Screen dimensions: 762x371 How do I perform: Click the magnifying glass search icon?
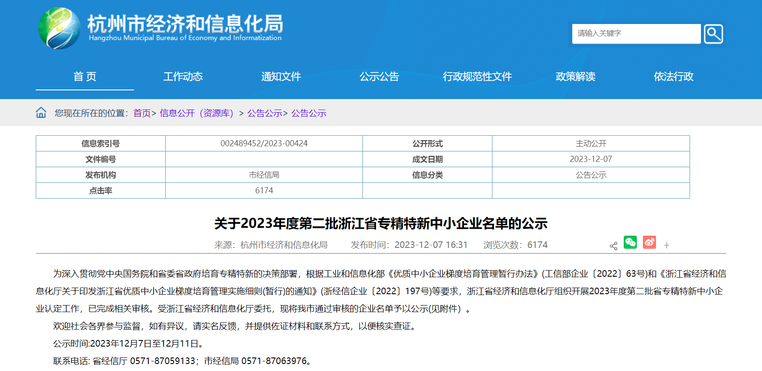pos(713,34)
